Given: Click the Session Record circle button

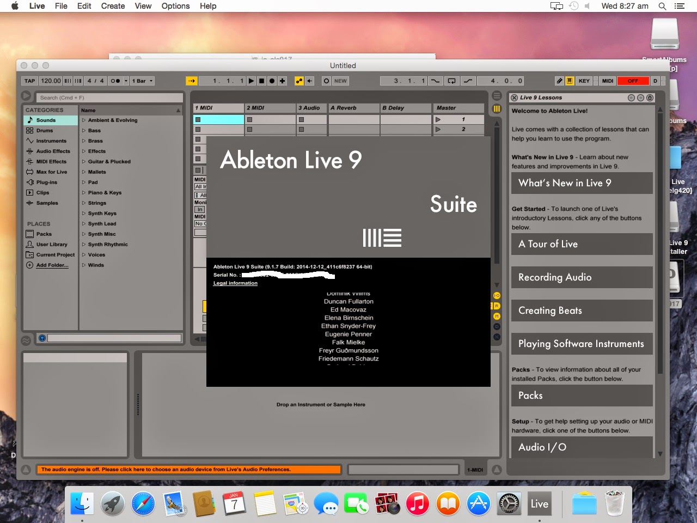Looking at the screenshot, I should click(x=326, y=81).
